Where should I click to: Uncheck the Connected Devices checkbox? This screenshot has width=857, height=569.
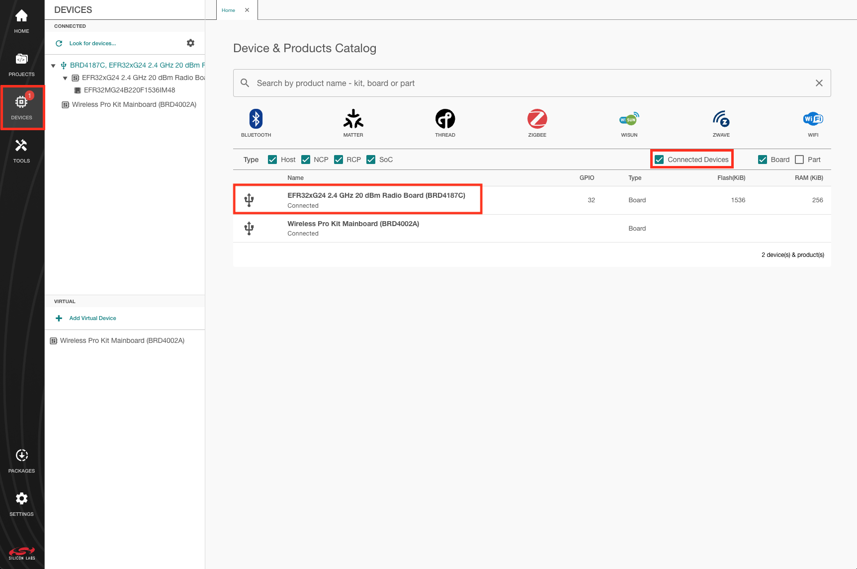[x=659, y=160]
